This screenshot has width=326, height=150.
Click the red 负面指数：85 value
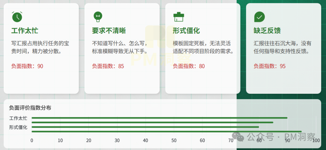point(108,66)
